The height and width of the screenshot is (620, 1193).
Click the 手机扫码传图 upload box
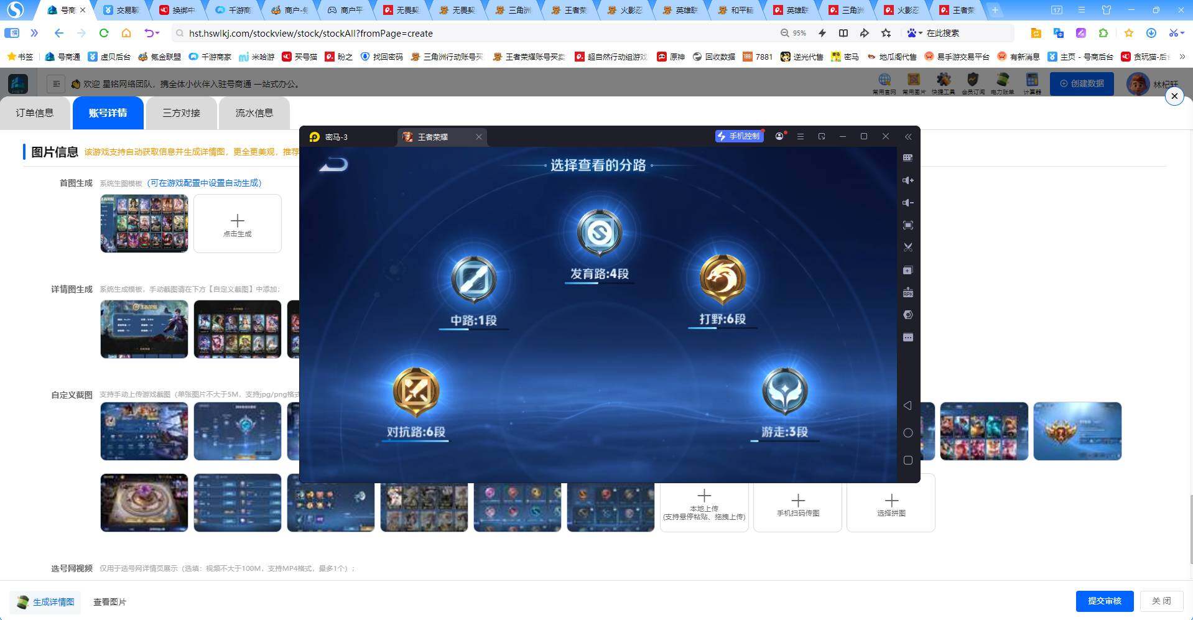point(798,503)
